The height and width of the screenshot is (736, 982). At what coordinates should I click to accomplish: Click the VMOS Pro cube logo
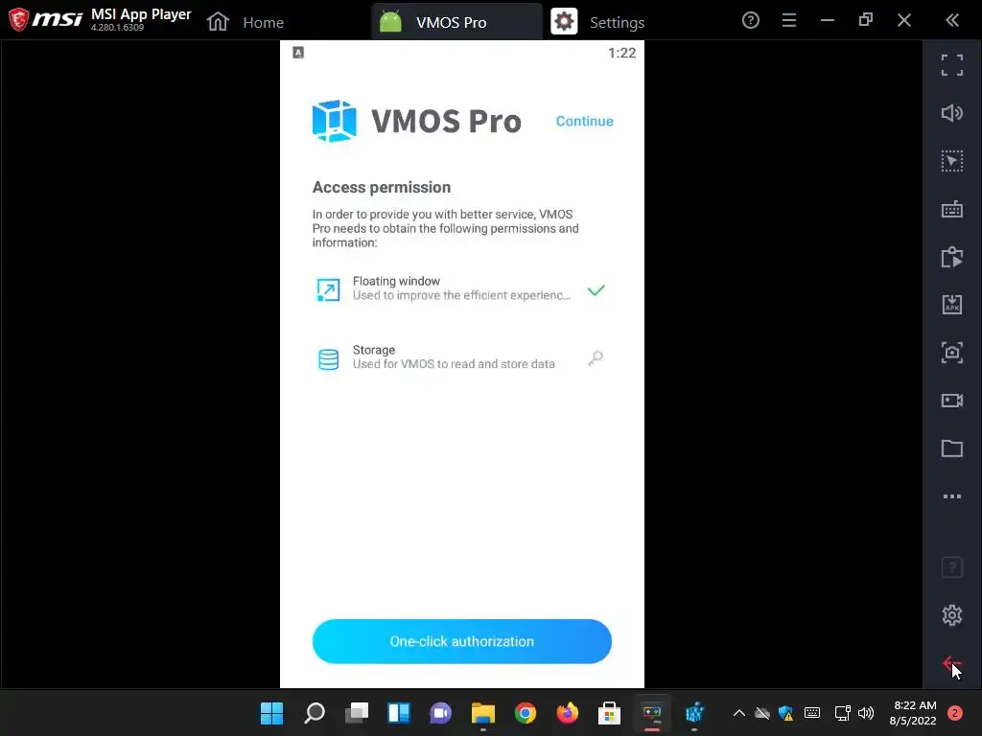pos(335,121)
